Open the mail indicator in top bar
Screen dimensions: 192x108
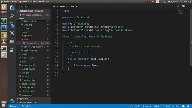pos(165,1)
